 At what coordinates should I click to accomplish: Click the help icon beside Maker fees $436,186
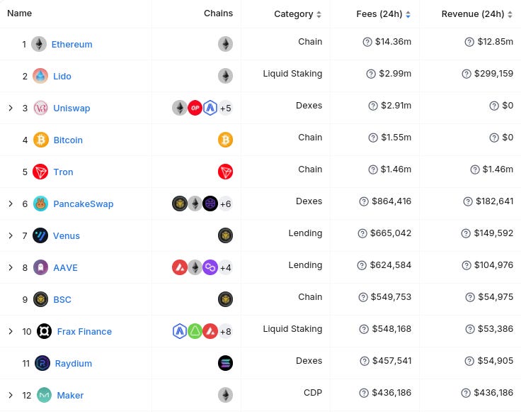pos(364,393)
